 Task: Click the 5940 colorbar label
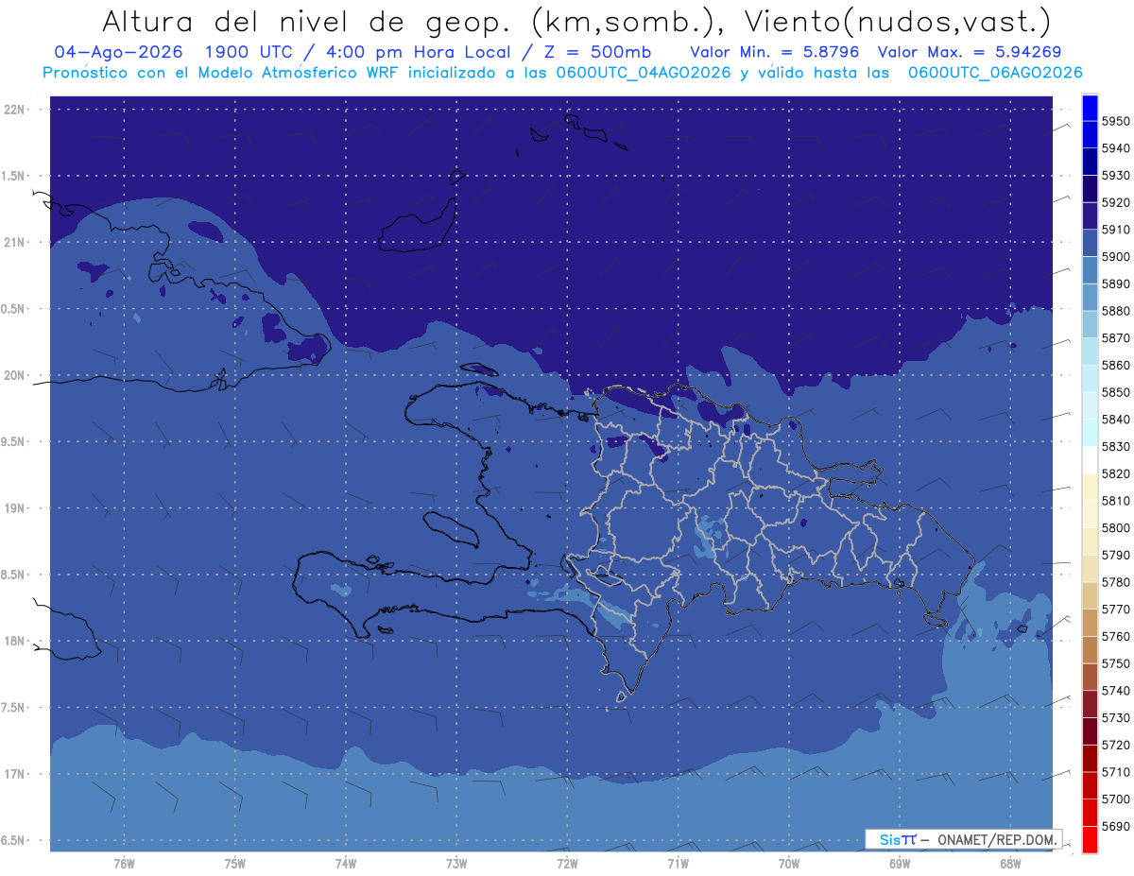(x=1116, y=148)
